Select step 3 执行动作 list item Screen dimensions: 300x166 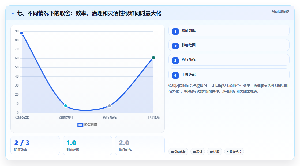tap(229, 60)
